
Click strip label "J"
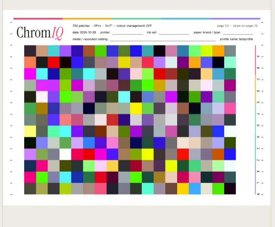click(258, 160)
